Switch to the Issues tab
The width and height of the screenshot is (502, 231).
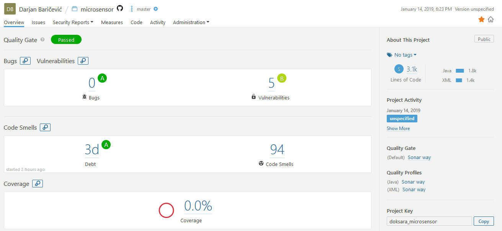(38, 23)
